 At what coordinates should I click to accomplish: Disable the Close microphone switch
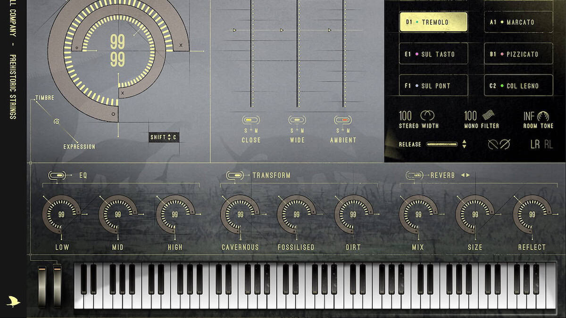[x=251, y=120]
